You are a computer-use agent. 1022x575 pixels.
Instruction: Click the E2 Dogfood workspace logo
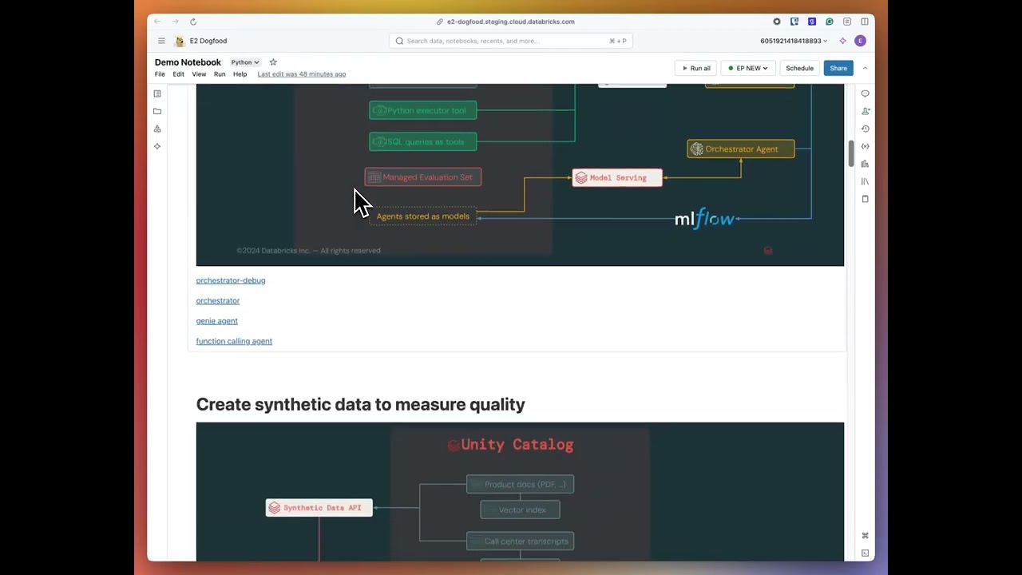(x=180, y=41)
